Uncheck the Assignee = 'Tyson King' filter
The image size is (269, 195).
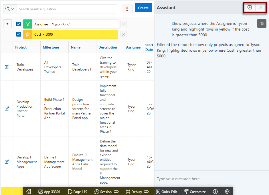point(19,24)
